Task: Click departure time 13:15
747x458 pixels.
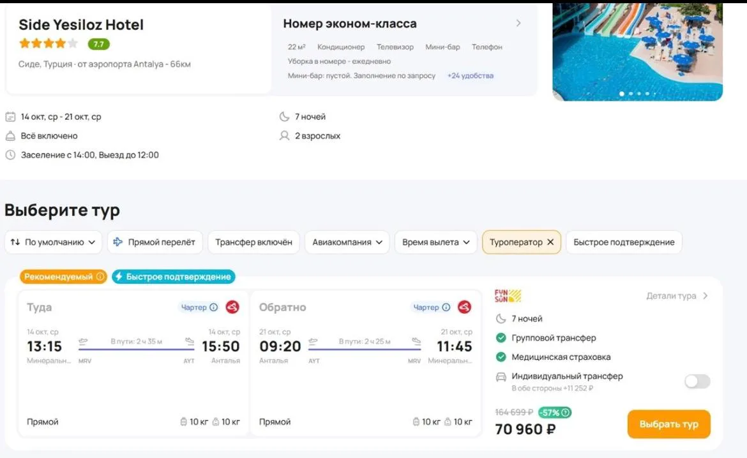Action: 44,346
